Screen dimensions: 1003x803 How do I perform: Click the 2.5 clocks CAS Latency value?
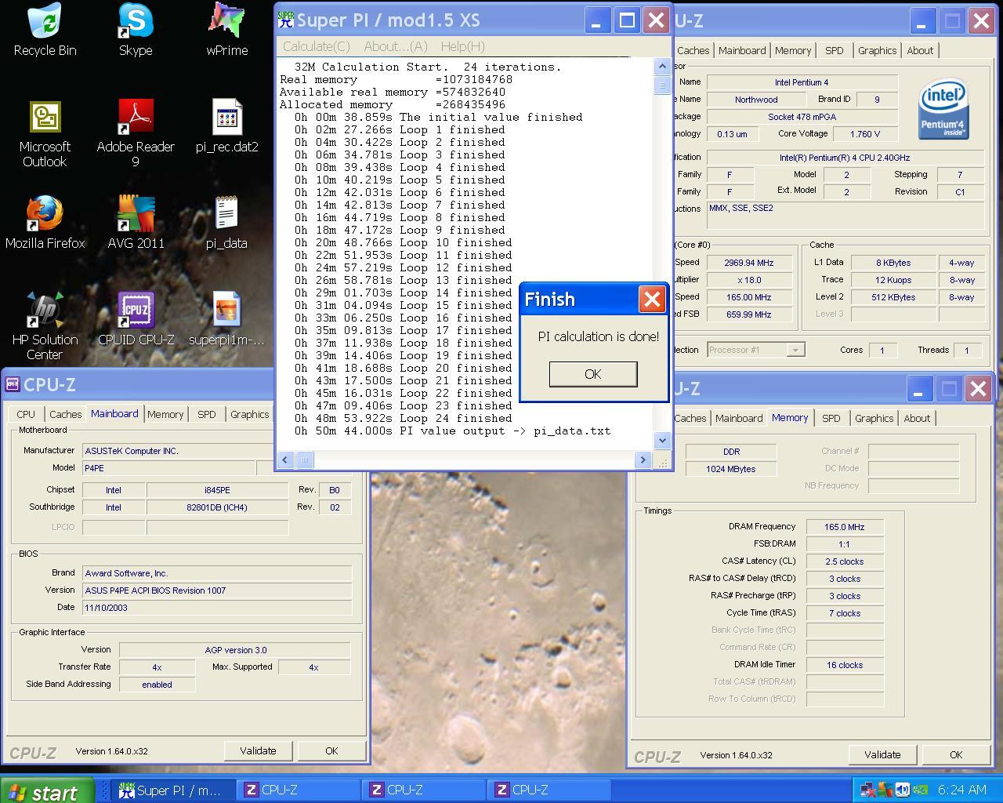pos(845,561)
